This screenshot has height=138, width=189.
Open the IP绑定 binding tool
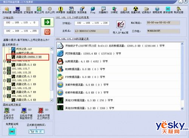(114, 10)
